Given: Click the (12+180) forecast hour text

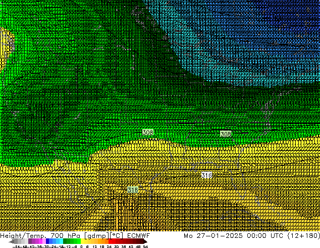Looking at the screenshot, I should [304, 235].
